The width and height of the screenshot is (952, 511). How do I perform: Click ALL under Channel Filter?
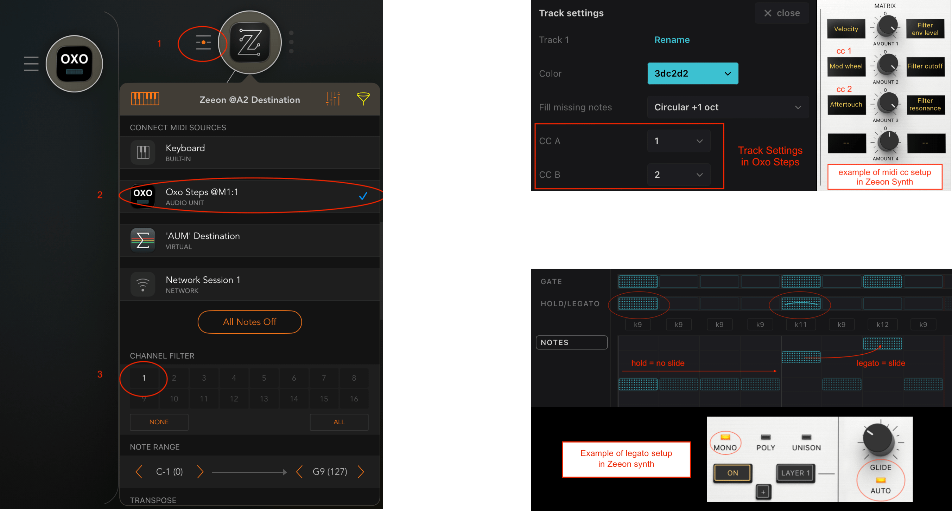click(339, 422)
